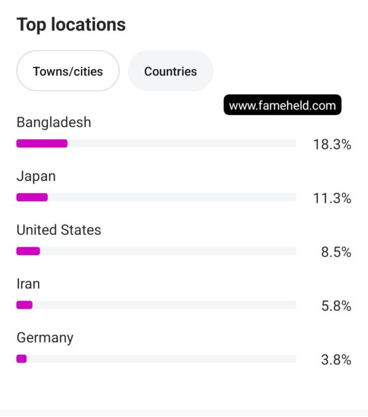The image size is (368, 417).
Task: Click the 5.8% value for Iran
Action: (336, 306)
